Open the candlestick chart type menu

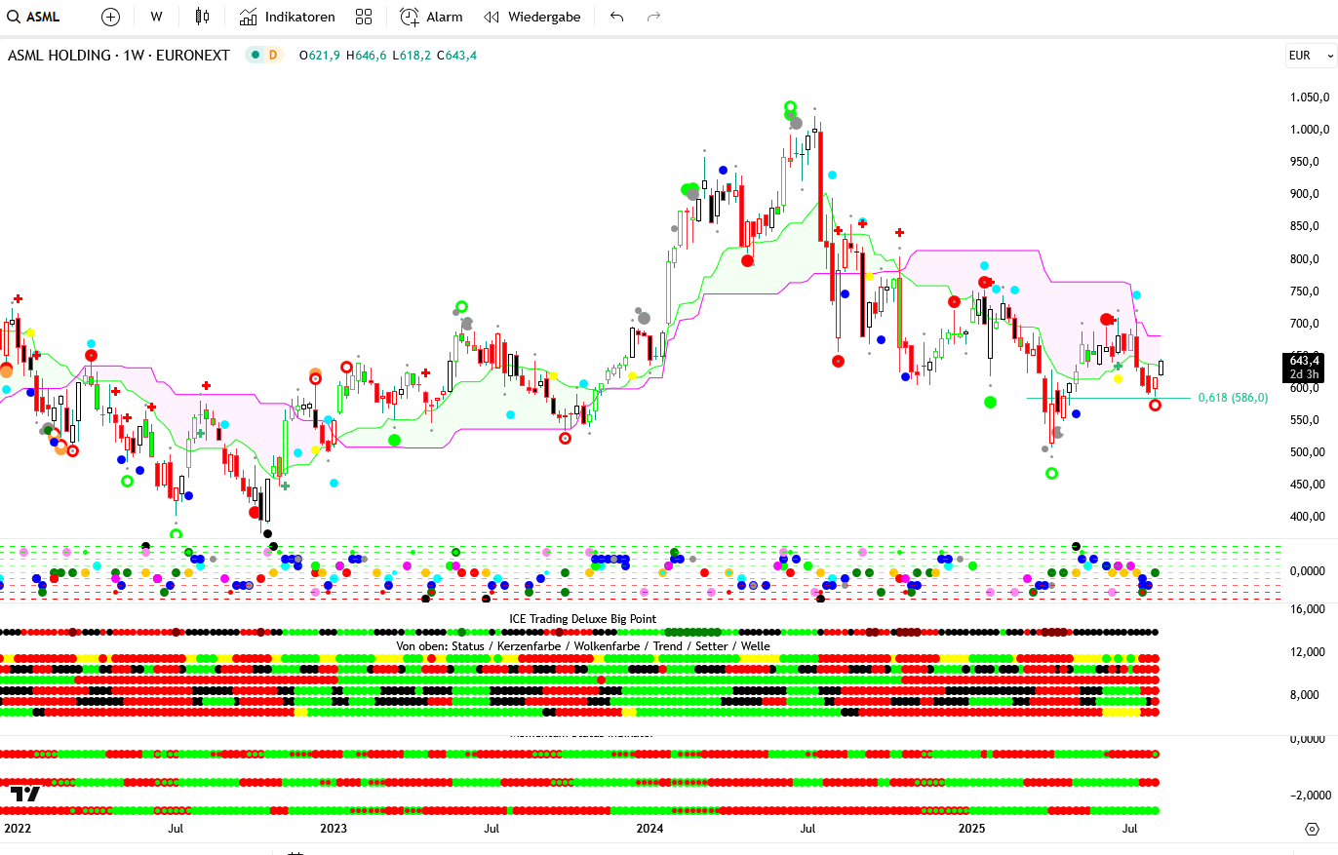click(x=202, y=17)
